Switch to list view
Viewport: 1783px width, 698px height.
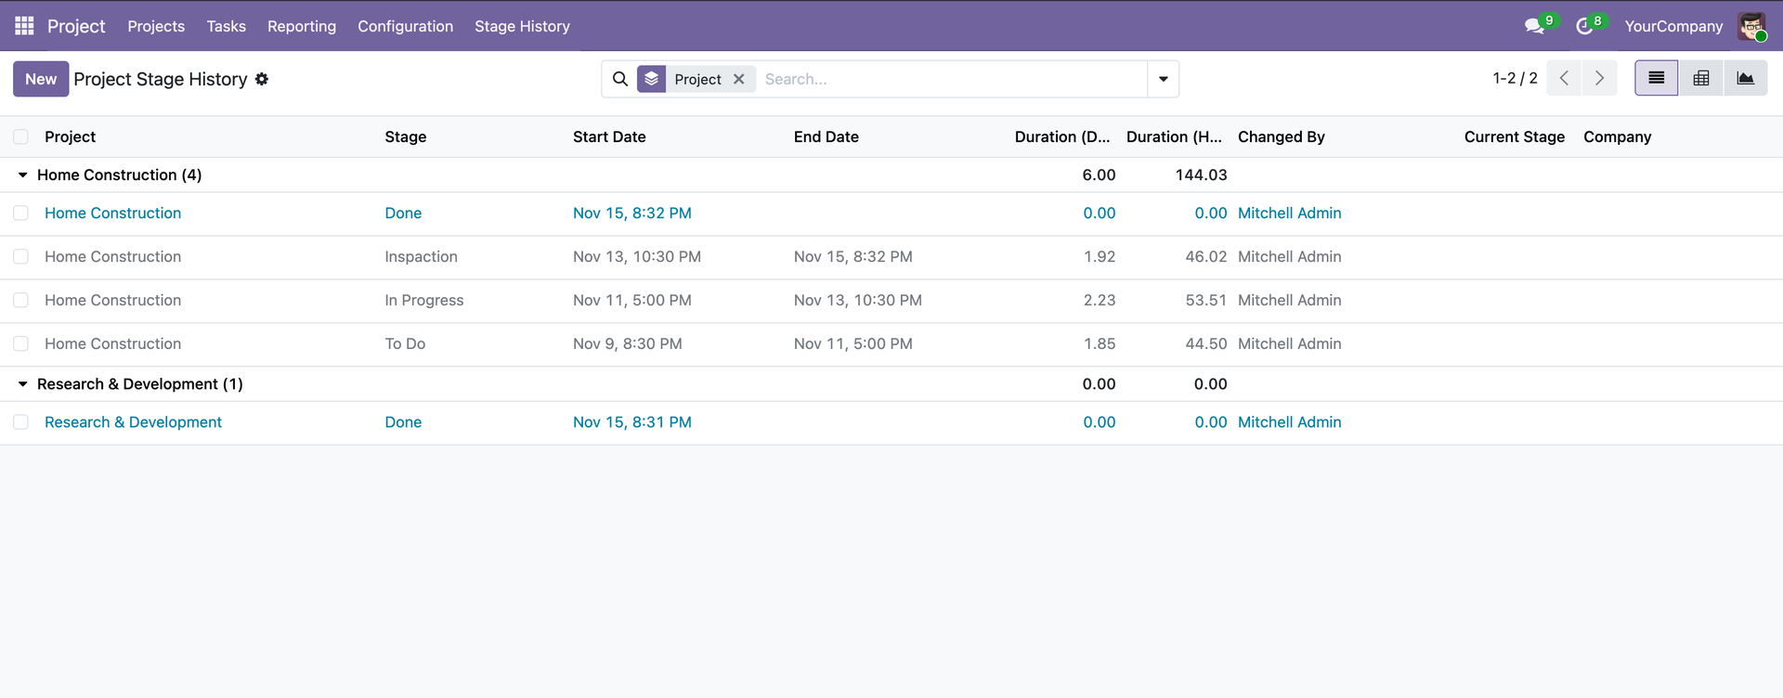(x=1656, y=79)
